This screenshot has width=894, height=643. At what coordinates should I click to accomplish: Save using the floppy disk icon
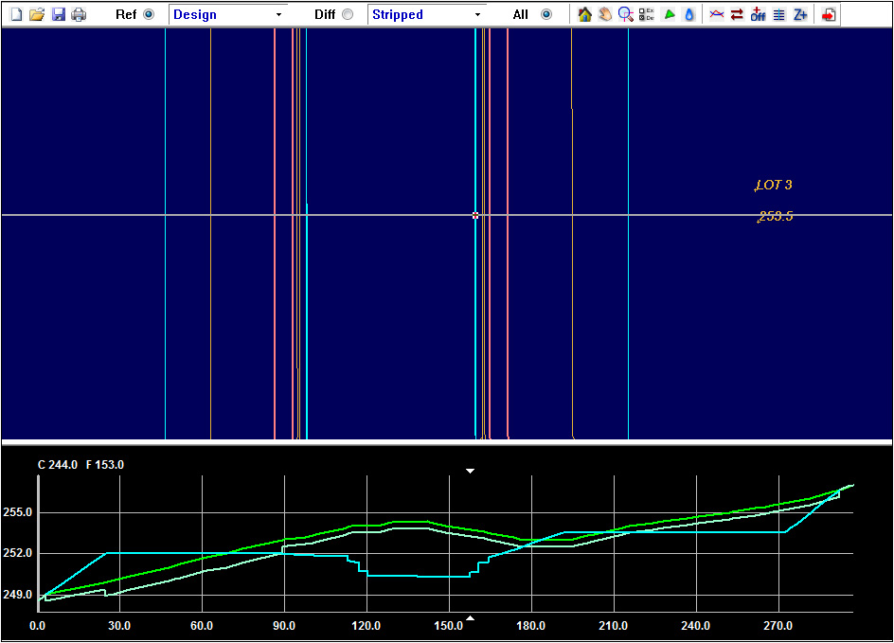(58, 14)
